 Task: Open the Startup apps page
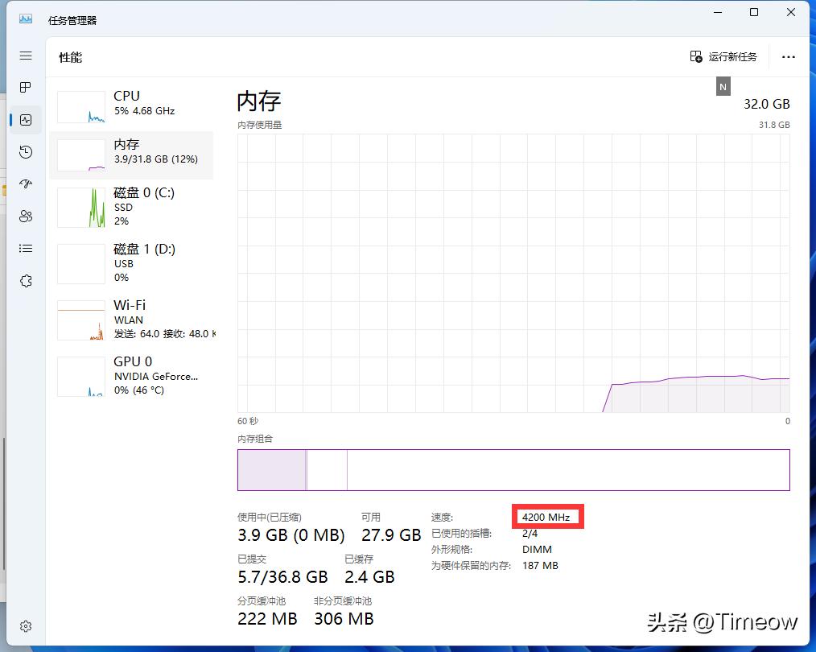(x=25, y=184)
